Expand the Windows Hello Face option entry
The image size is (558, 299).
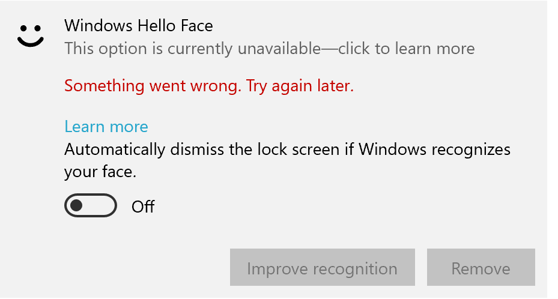point(269,37)
